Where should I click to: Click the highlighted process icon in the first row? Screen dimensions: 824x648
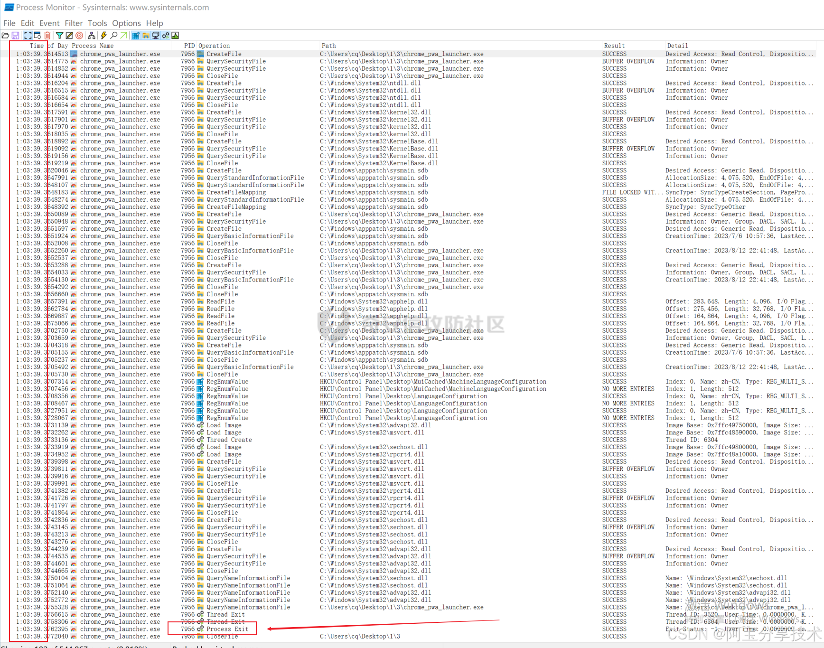click(x=74, y=54)
